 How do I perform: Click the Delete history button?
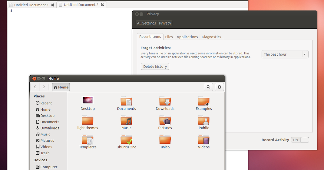click(x=155, y=66)
